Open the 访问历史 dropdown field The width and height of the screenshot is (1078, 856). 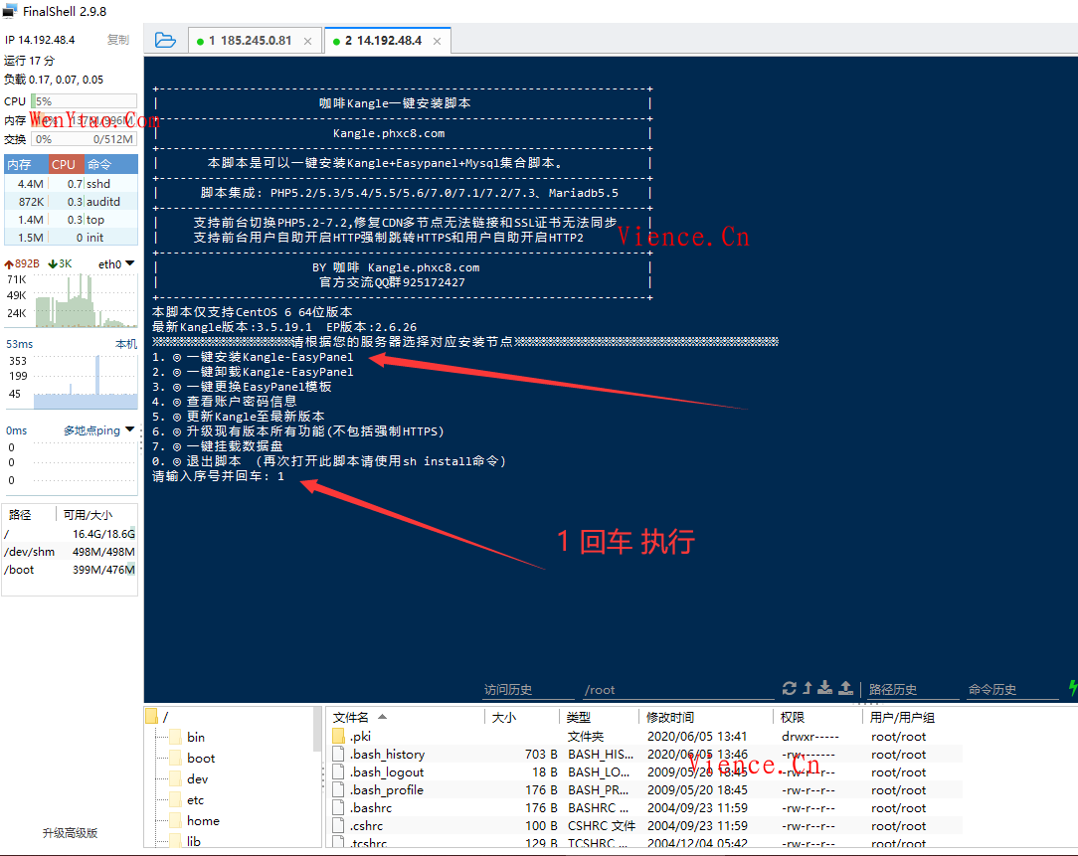click(x=528, y=690)
